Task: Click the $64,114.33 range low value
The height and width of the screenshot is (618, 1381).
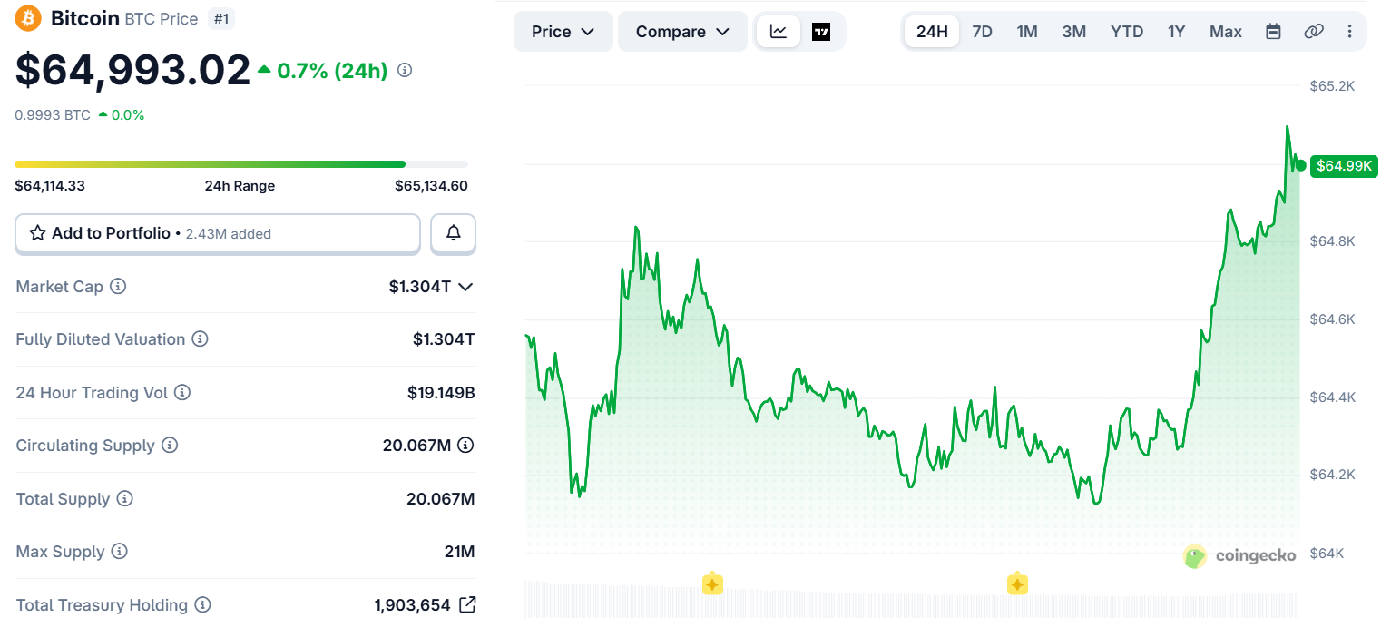Action: 50,186
